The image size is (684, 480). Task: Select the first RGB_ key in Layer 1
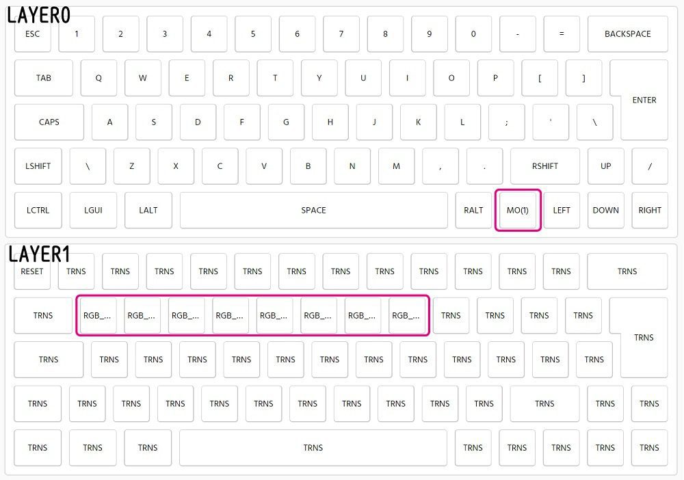point(97,315)
